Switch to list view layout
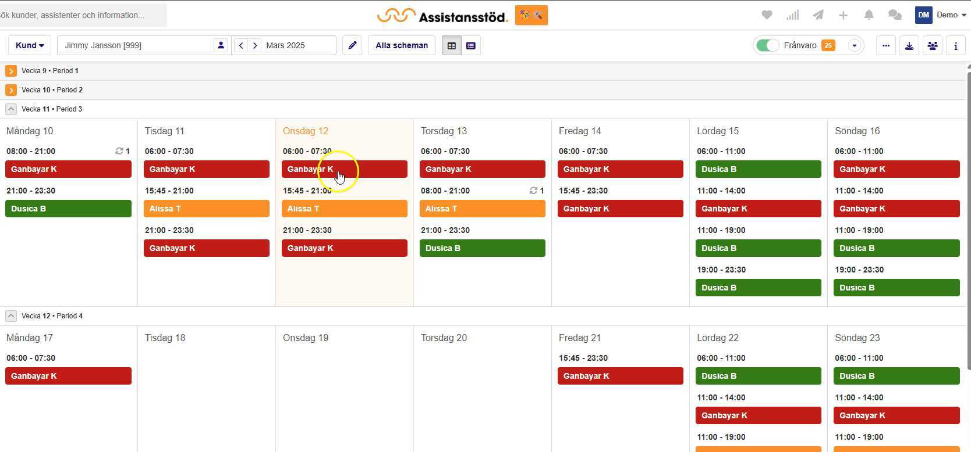The width and height of the screenshot is (971, 452). point(471,45)
